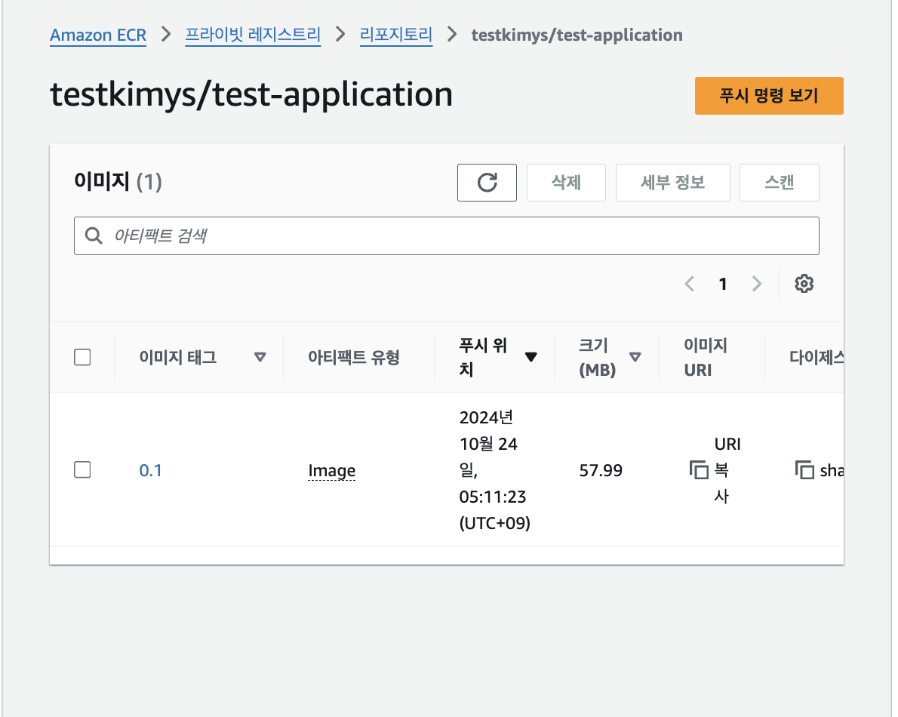Sort by 푸시 위치 column arrow
The width and height of the screenshot is (898, 717).
[x=531, y=357]
